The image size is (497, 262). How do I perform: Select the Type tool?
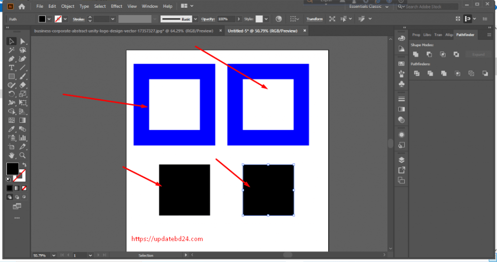coord(12,68)
